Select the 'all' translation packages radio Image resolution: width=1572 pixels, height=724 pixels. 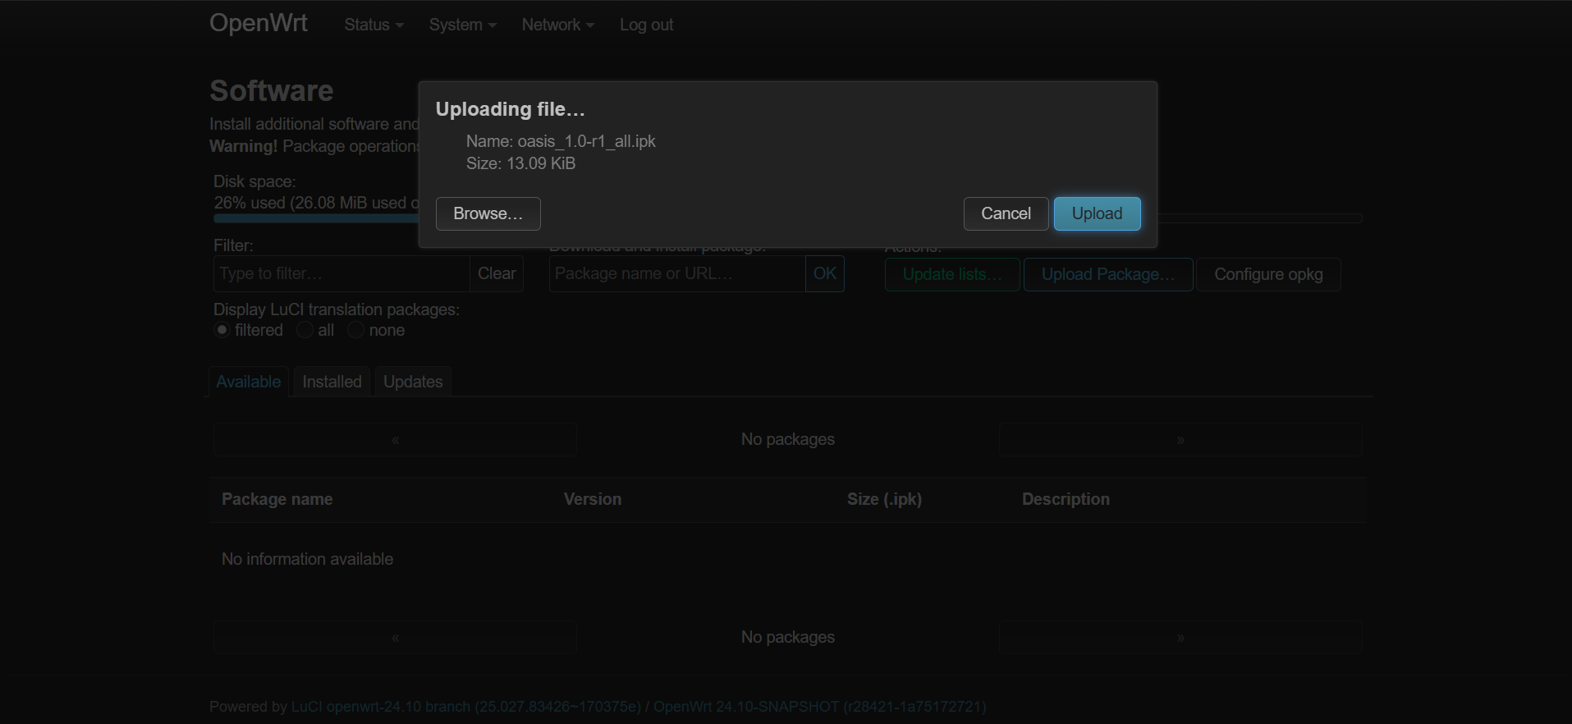[305, 330]
